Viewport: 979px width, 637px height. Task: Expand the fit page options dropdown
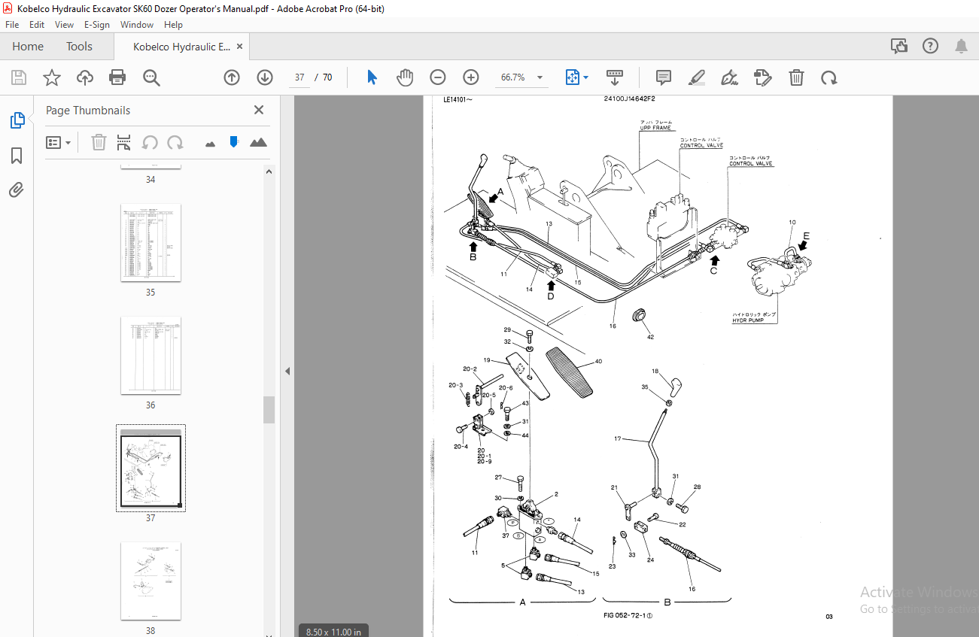point(586,77)
